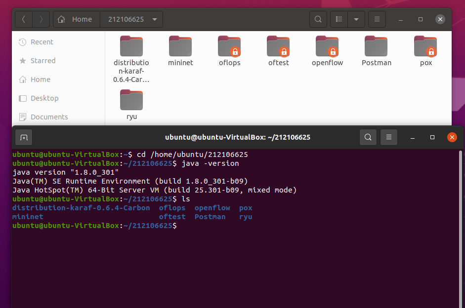Click "distribution-karaf-0.6.4-Carbon" in terminal output
This screenshot has width=465, height=308.
click(x=81, y=208)
